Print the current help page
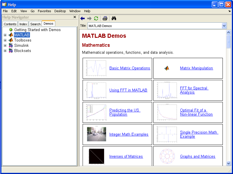The image size is (233, 174). click(105, 18)
